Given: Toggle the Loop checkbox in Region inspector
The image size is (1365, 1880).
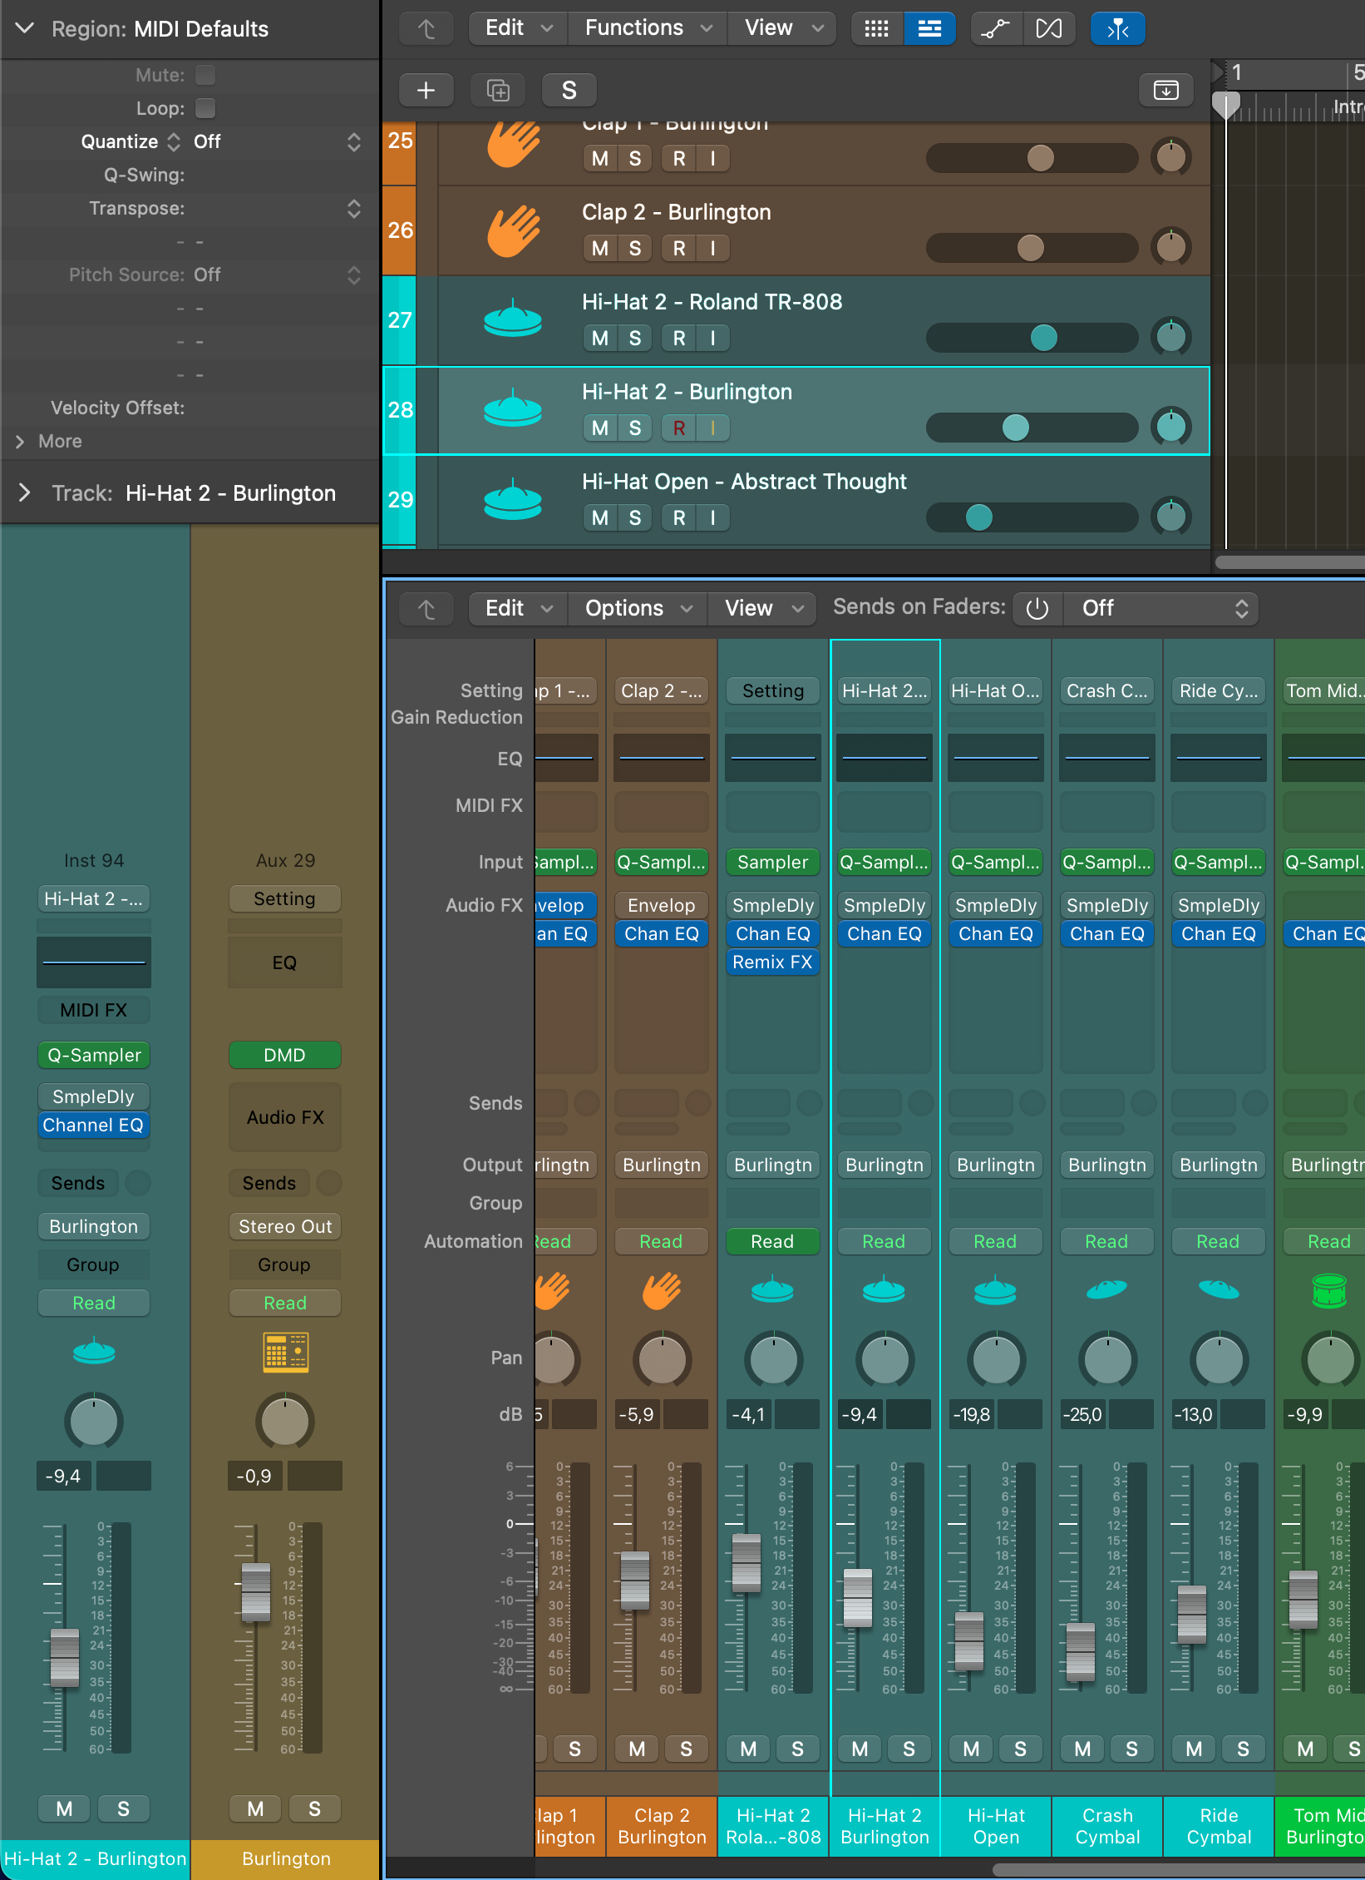Looking at the screenshot, I should tap(205, 108).
